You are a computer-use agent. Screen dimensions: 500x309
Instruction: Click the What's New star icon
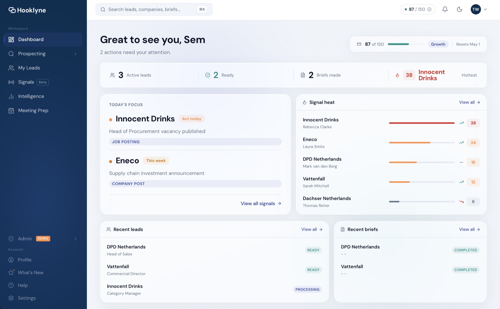point(11,272)
